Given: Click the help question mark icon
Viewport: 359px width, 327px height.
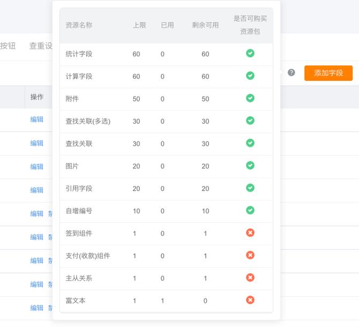Looking at the screenshot, I should point(291,72).
